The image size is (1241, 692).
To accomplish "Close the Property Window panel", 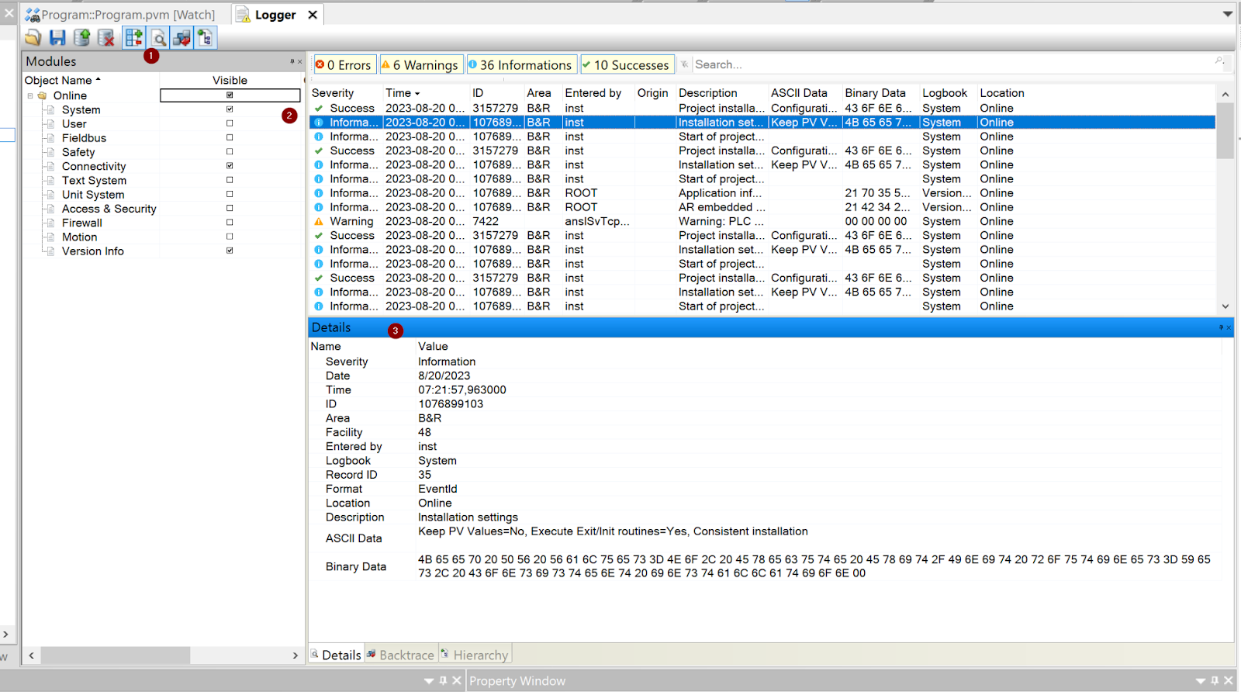I will [1229, 680].
